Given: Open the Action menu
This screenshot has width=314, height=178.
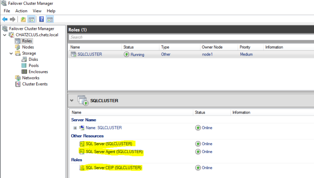Looking at the screenshot, I should (21, 11).
